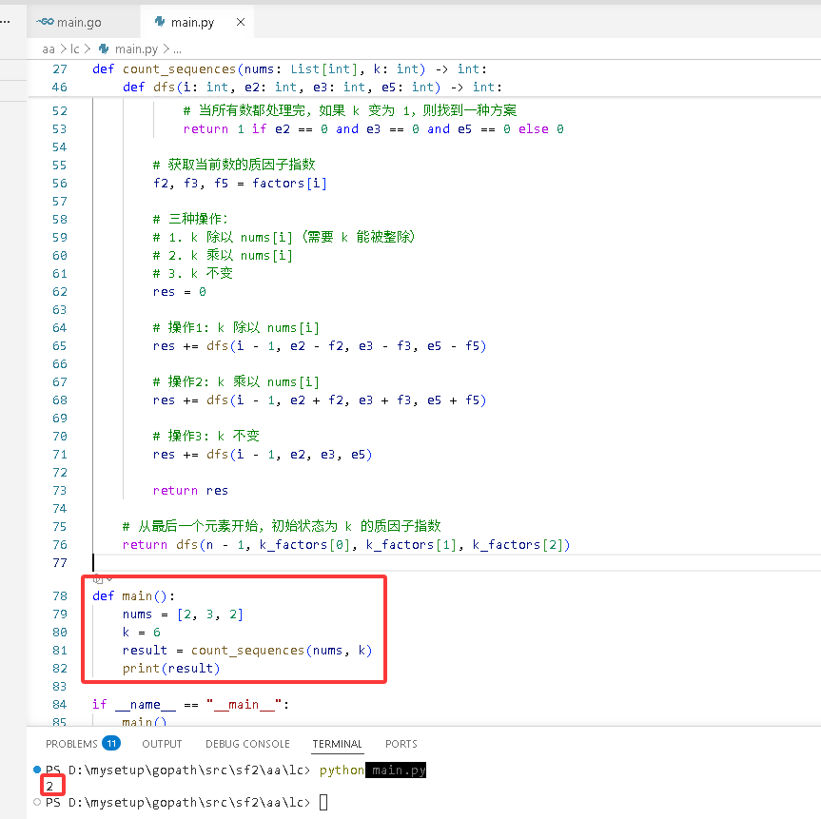The image size is (821, 819).
Task: Click the 'res = 0' line
Action: click(x=179, y=292)
